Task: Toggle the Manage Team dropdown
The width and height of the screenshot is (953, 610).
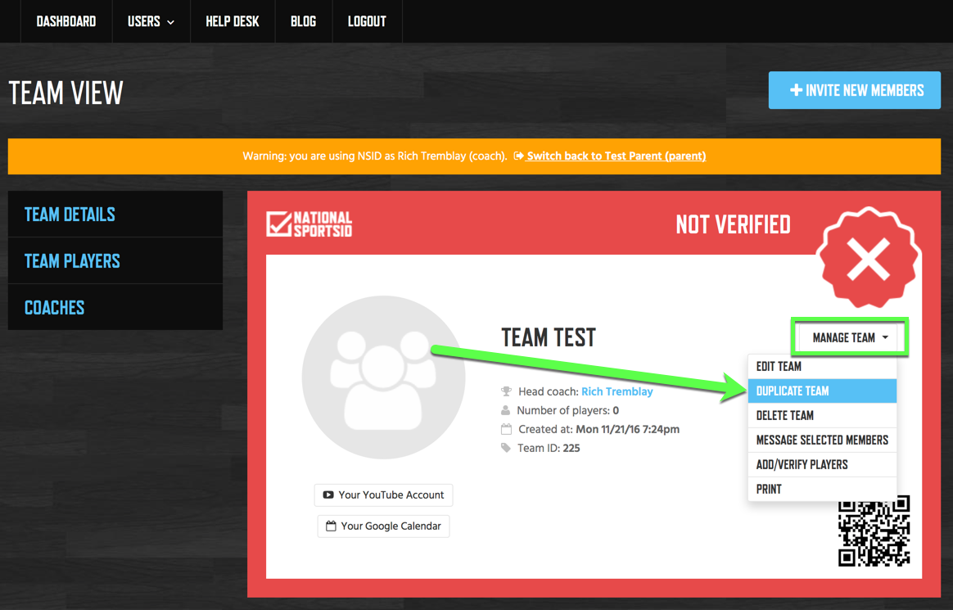Action: point(849,338)
